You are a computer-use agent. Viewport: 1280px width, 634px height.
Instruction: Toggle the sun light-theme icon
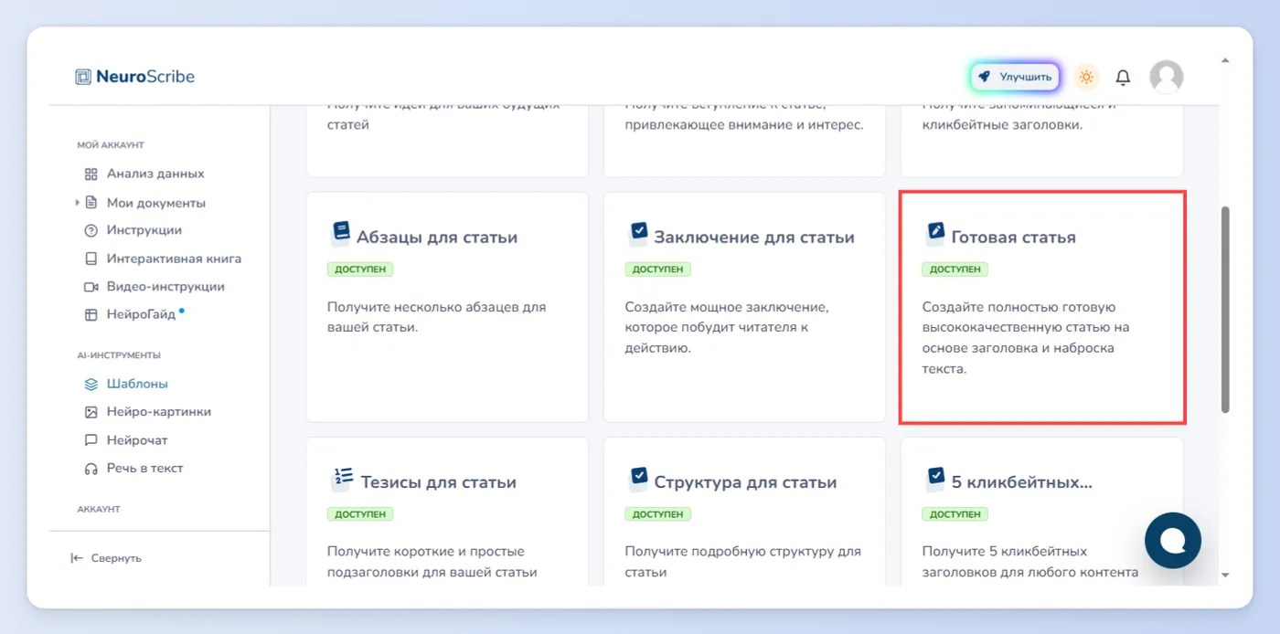click(x=1086, y=78)
